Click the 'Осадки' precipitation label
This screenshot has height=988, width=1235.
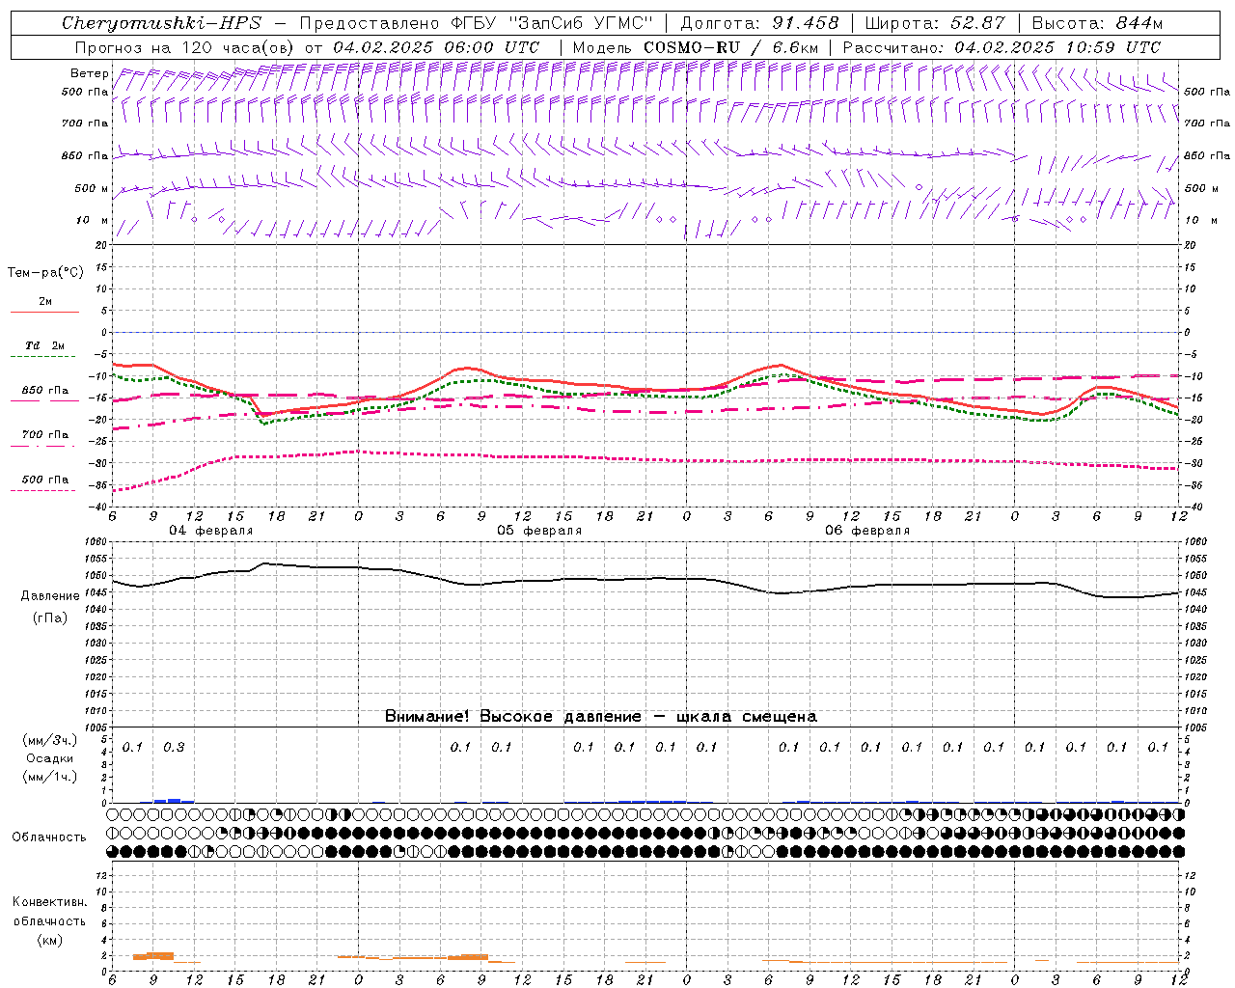click(50, 758)
